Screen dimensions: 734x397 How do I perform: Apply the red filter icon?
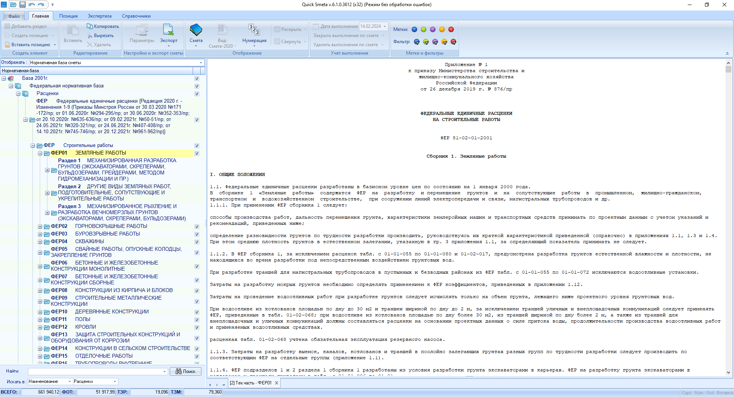click(453, 42)
